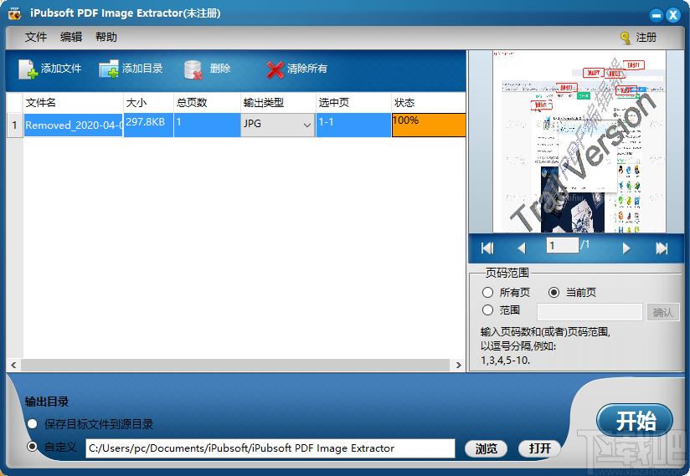690x476 pixels.
Task: Go to next preview page
Action: 626,248
